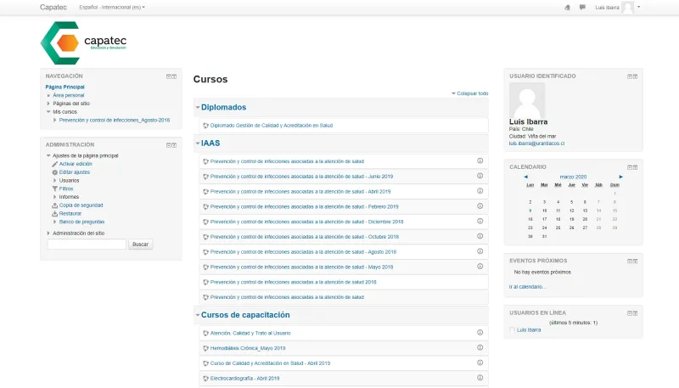Open Página Principal in navigation
Image resolution: width=679 pixels, height=388 pixels.
point(65,87)
